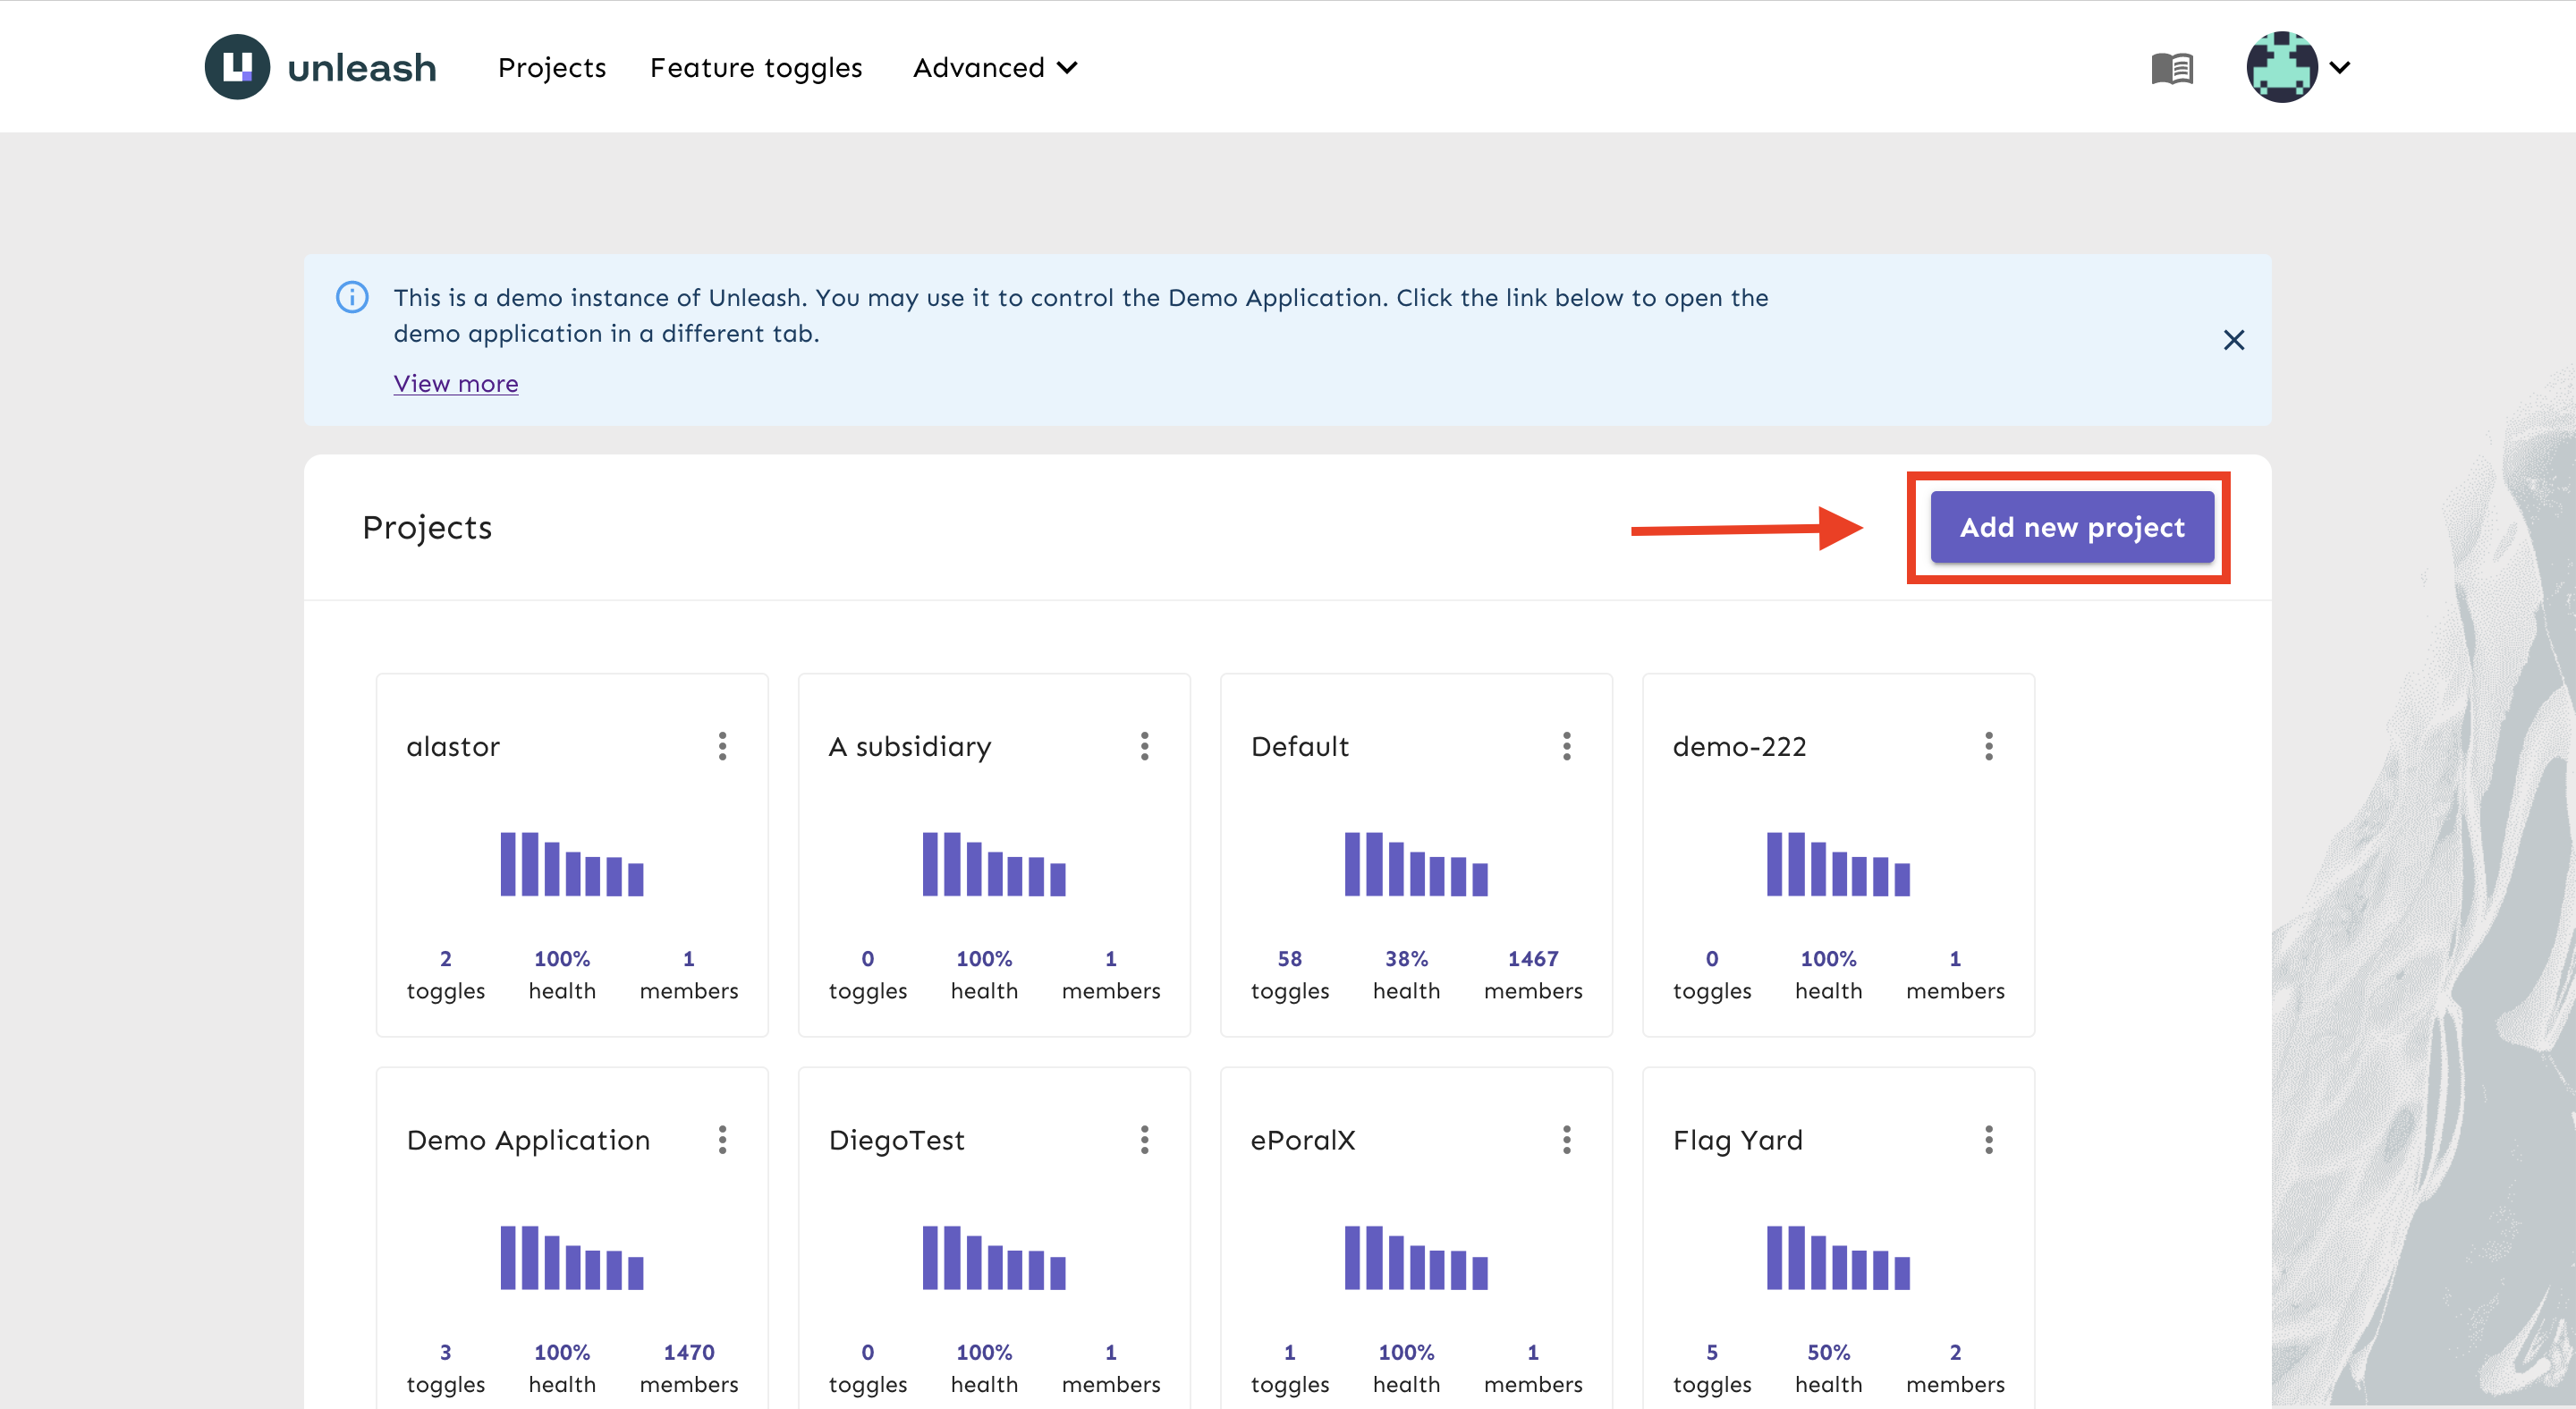This screenshot has width=2576, height=1409.
Task: Click the info icon in the demo banner
Action: pyautogui.click(x=352, y=297)
